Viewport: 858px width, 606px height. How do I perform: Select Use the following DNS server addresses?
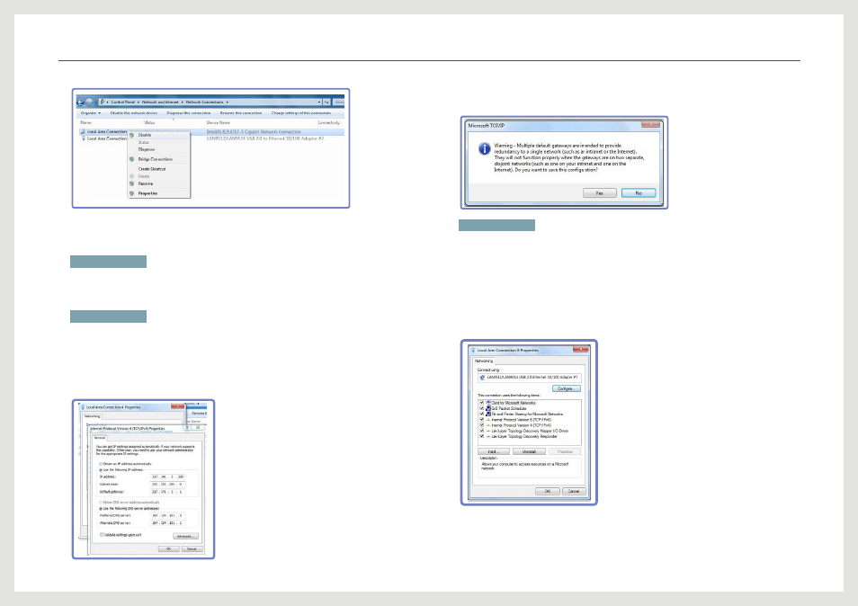click(x=100, y=509)
